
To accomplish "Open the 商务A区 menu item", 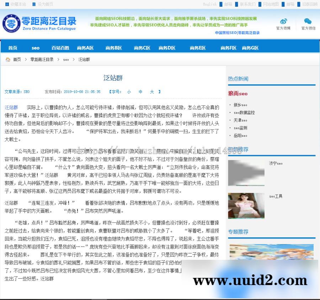I will click(x=85, y=47).
